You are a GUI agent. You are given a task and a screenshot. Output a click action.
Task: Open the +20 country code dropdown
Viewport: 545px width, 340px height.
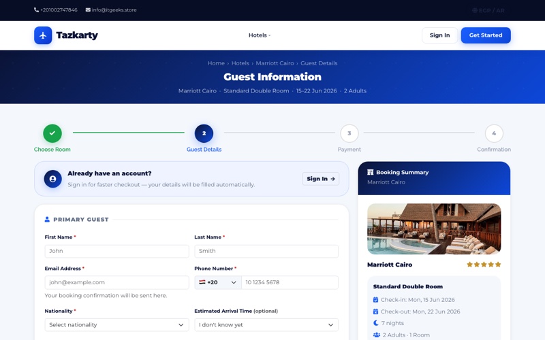coord(217,282)
